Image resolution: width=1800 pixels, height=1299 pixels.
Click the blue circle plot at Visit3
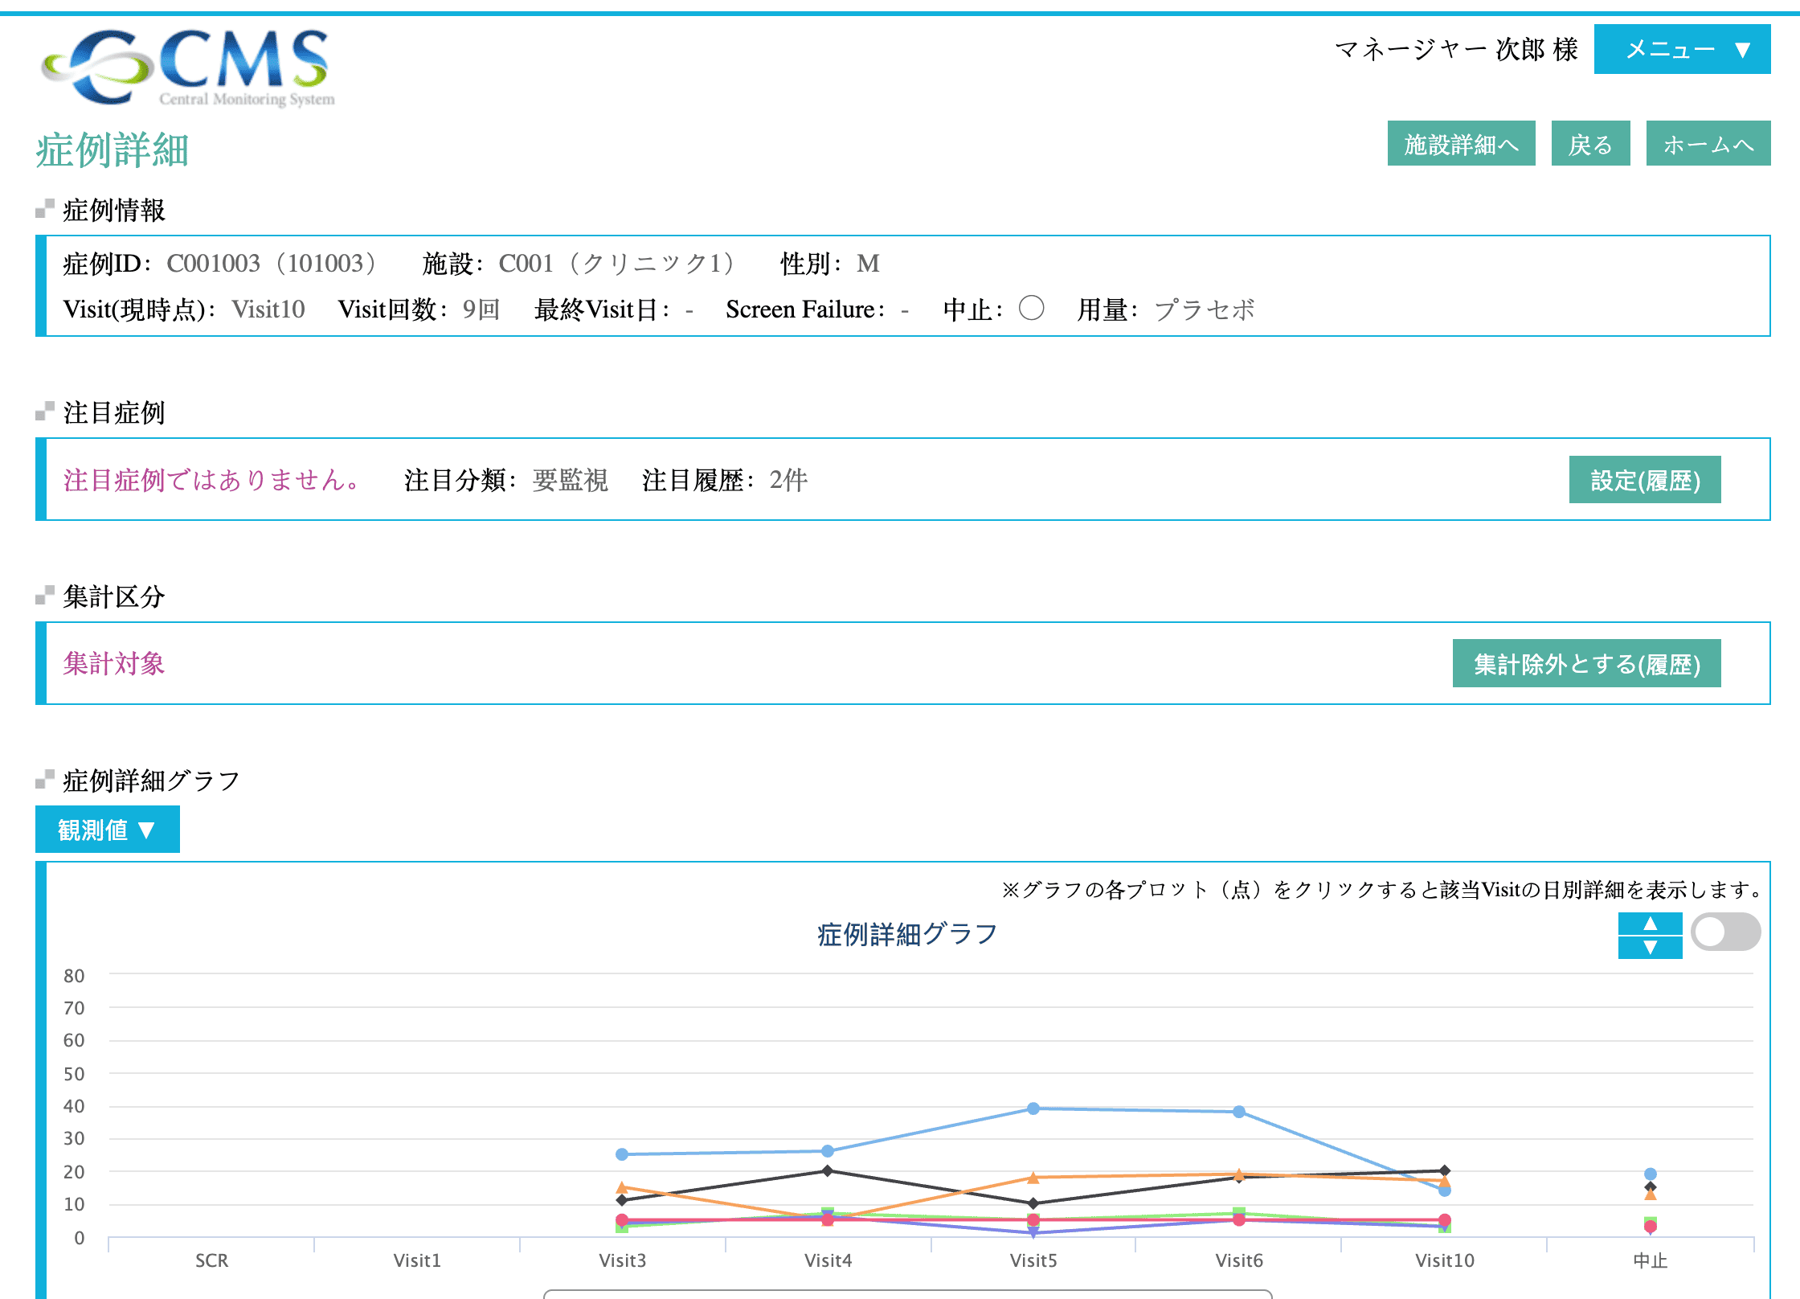click(622, 1154)
